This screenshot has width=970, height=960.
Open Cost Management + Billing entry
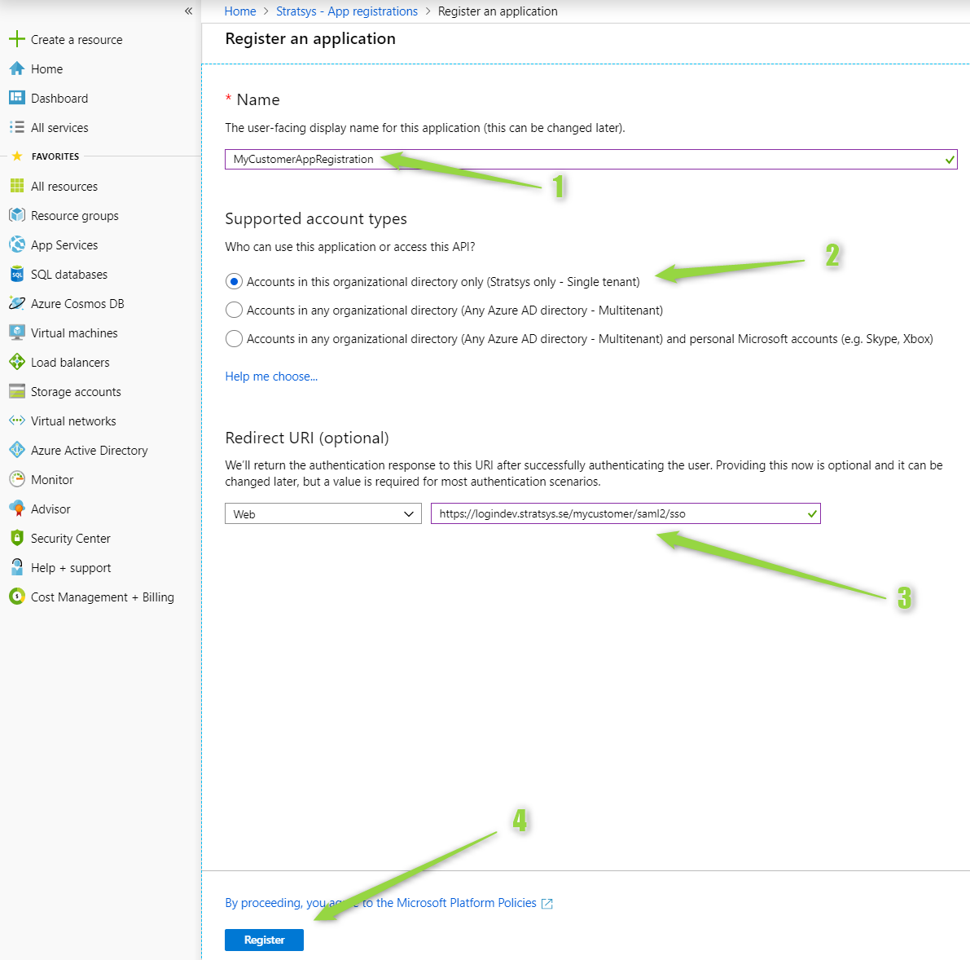click(x=102, y=597)
